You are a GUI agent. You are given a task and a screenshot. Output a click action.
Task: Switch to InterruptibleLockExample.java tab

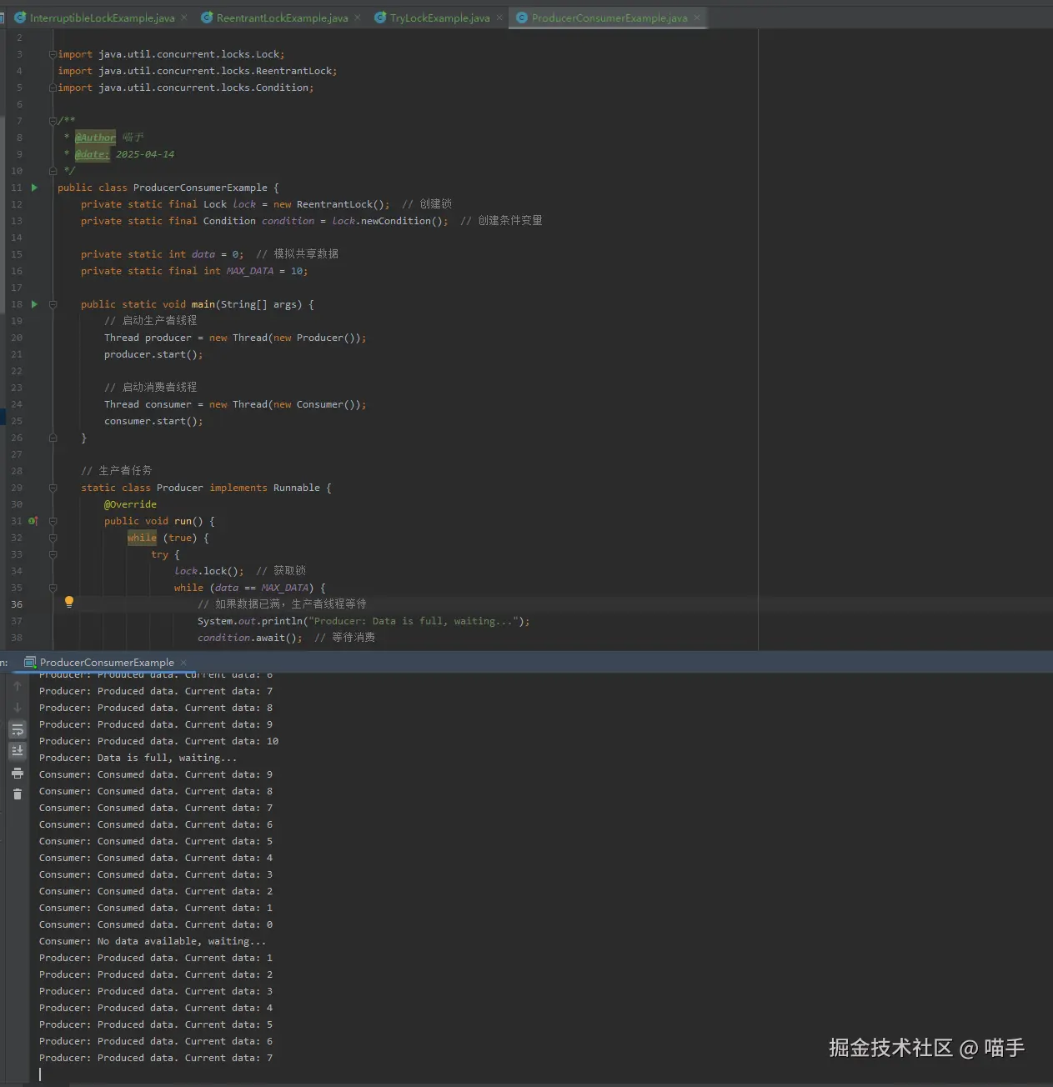(x=103, y=18)
